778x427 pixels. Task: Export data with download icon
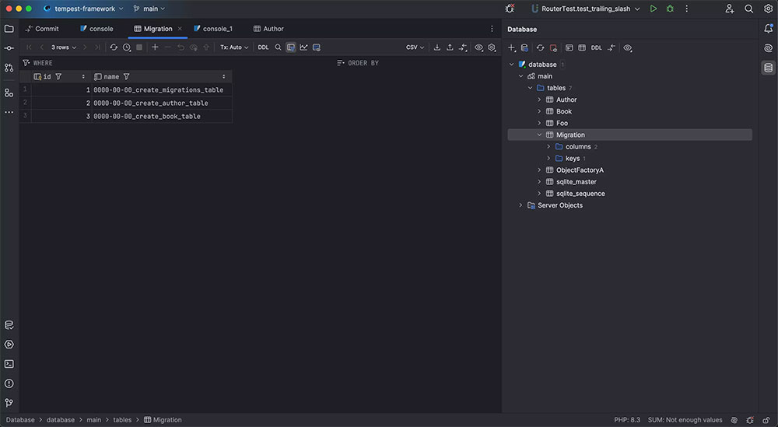click(x=436, y=47)
